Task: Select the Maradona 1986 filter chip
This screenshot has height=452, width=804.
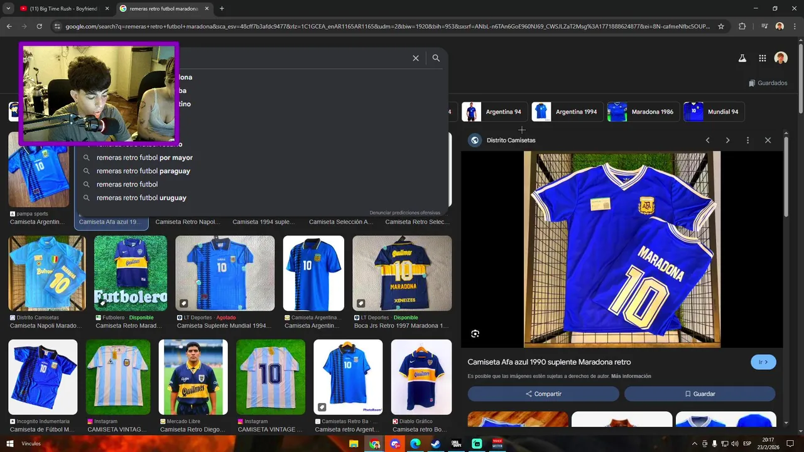Action: [643, 112]
